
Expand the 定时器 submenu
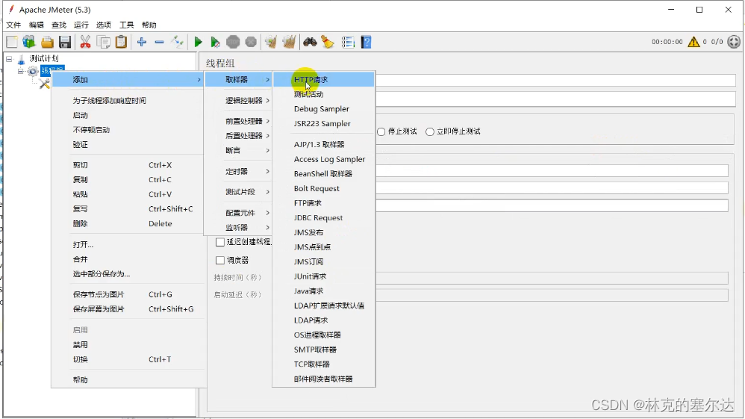[239, 171]
